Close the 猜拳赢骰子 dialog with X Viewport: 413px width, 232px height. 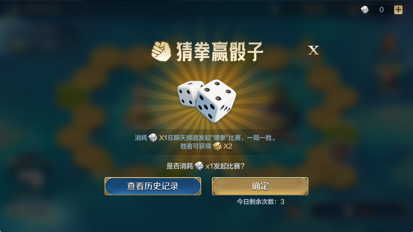click(313, 50)
